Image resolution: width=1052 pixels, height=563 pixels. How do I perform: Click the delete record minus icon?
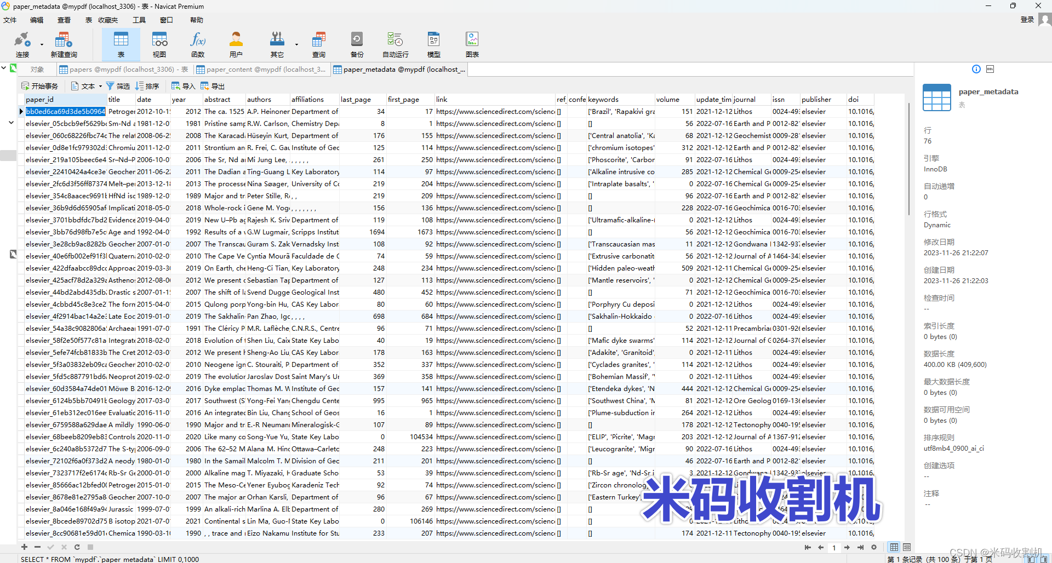37,547
